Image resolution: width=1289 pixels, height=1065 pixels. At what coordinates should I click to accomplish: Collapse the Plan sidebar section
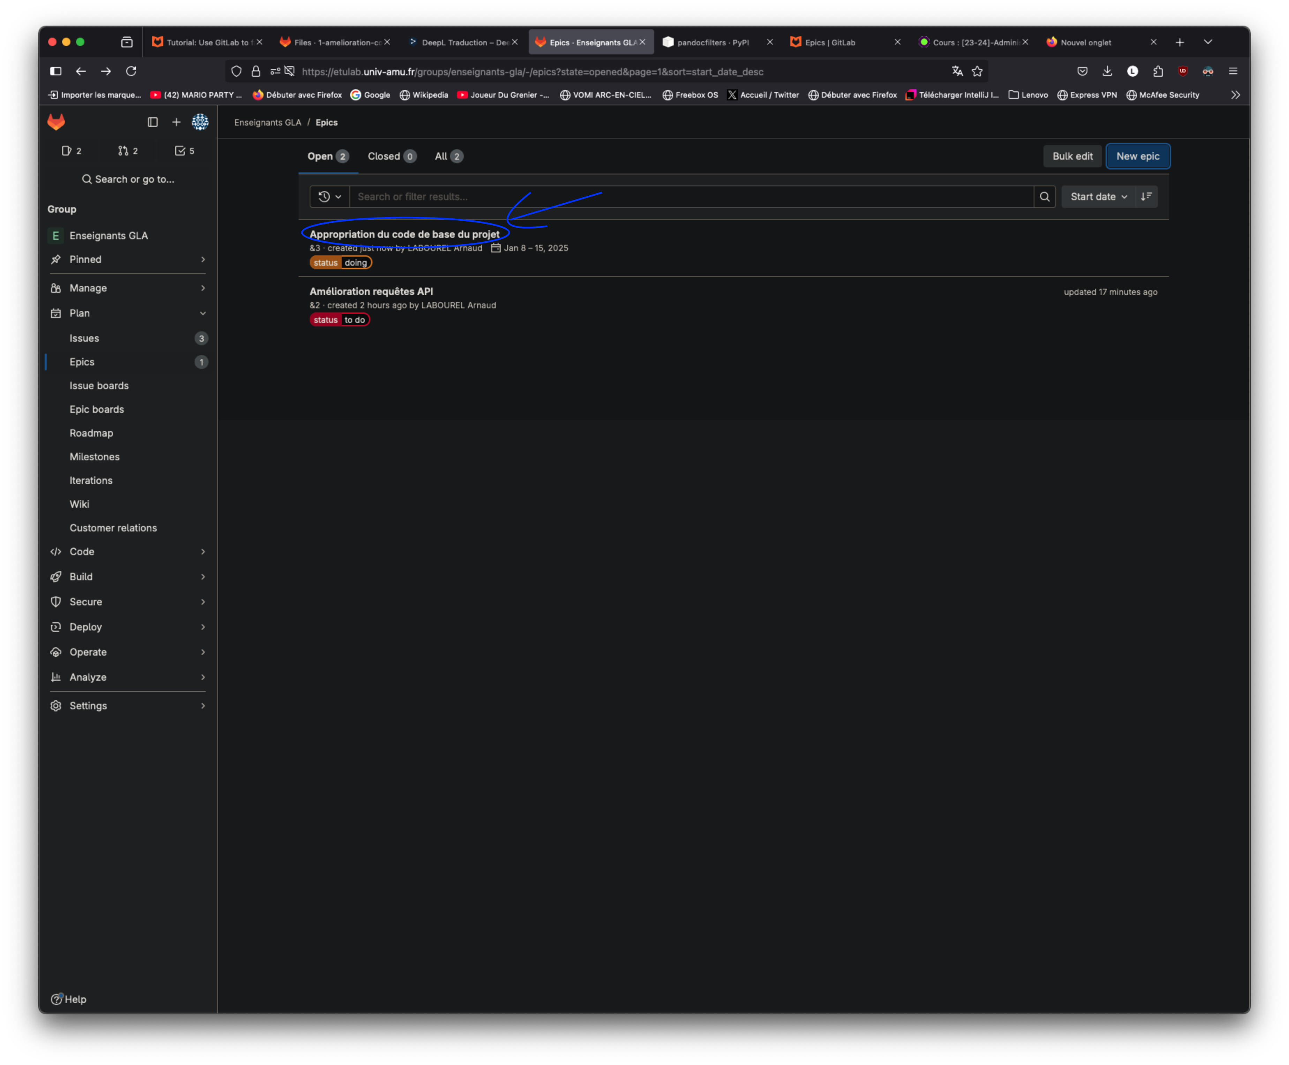pyautogui.click(x=128, y=313)
